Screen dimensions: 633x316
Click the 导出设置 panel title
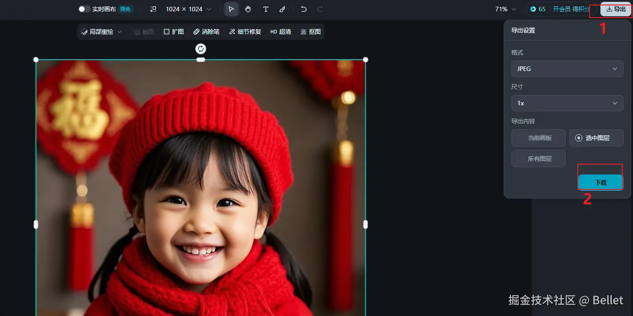pos(523,30)
